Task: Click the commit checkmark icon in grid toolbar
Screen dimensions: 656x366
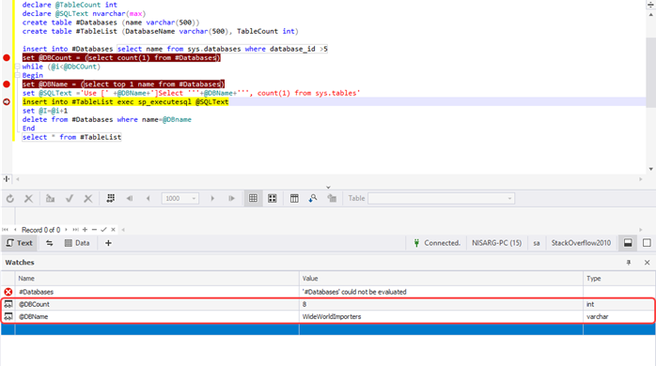Action: pyautogui.click(x=70, y=198)
